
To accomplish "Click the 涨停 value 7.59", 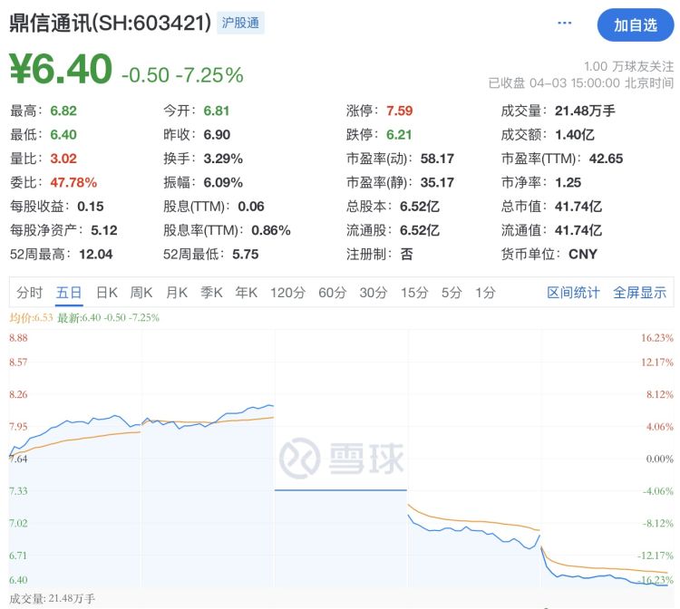I will [400, 111].
